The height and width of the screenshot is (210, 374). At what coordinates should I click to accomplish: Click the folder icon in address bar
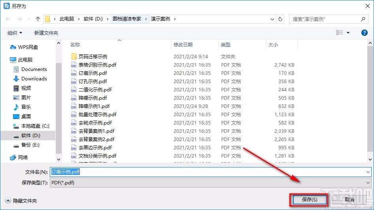[x=48, y=19]
